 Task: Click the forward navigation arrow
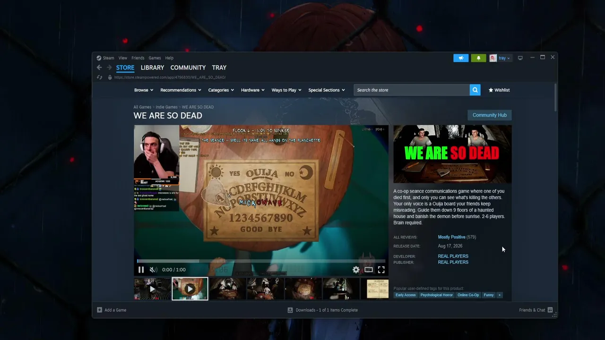(109, 68)
